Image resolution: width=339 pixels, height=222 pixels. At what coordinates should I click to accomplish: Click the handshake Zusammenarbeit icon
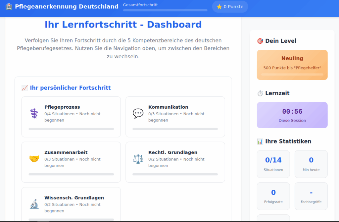coord(34,159)
